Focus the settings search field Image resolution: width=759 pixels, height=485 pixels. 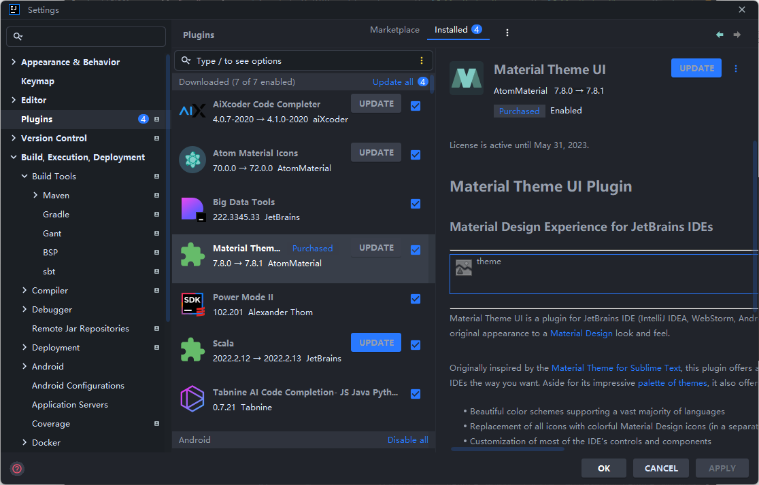pyautogui.click(x=86, y=36)
